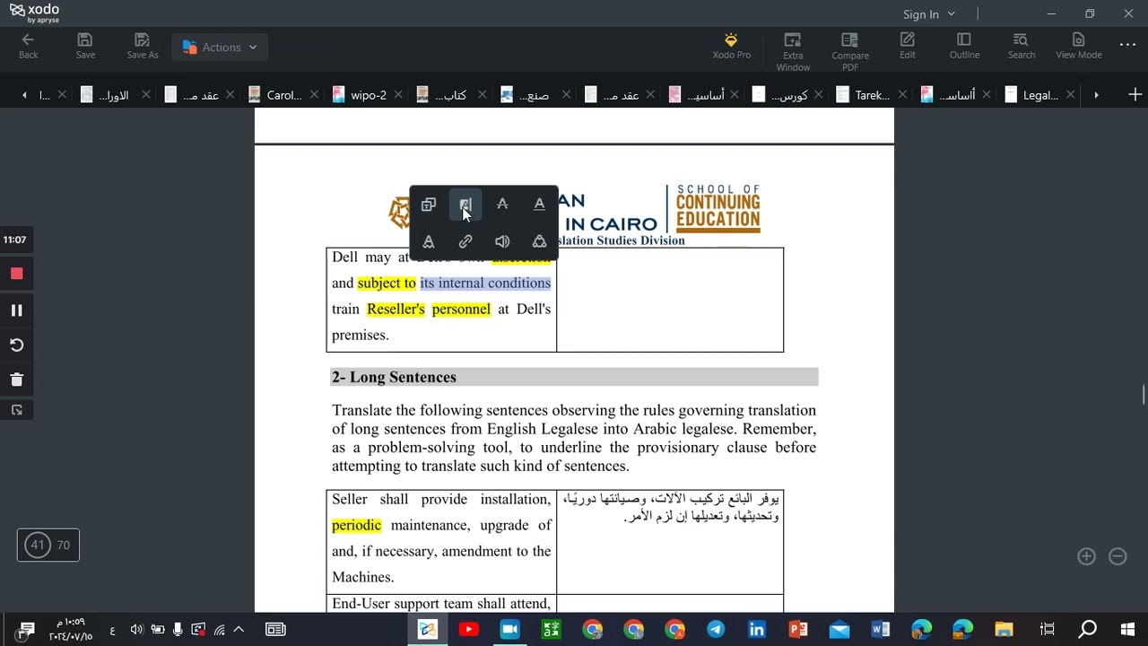Apply squiggly underline to selected text
1148x646 pixels.
coord(429,241)
